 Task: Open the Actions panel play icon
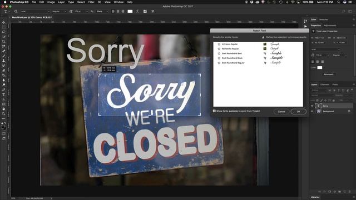305,26
